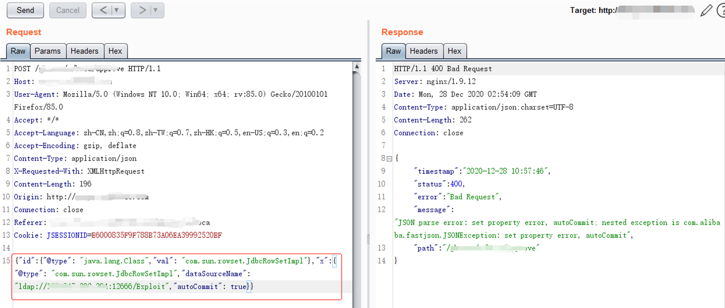Click the response Content-Length 262 line
Screen dimensions: 725x308
[433, 120]
